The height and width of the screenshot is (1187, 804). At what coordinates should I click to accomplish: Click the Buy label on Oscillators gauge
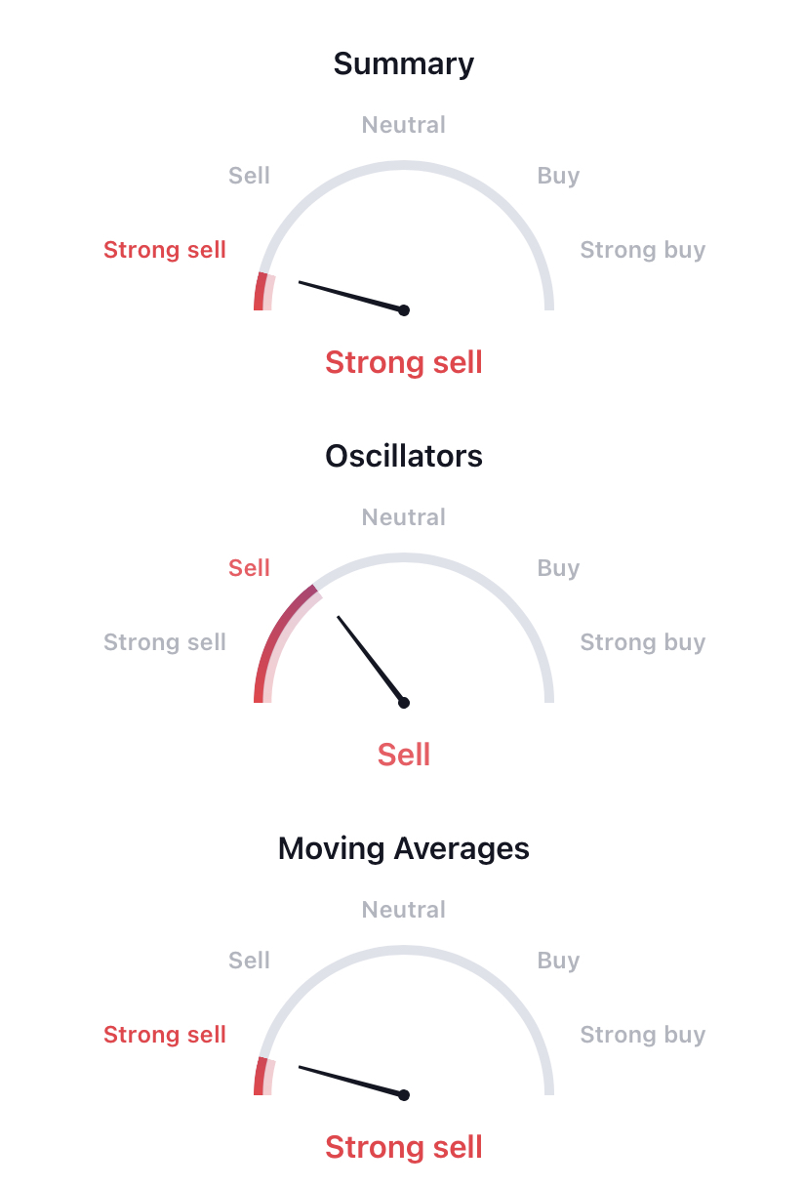[x=558, y=568]
